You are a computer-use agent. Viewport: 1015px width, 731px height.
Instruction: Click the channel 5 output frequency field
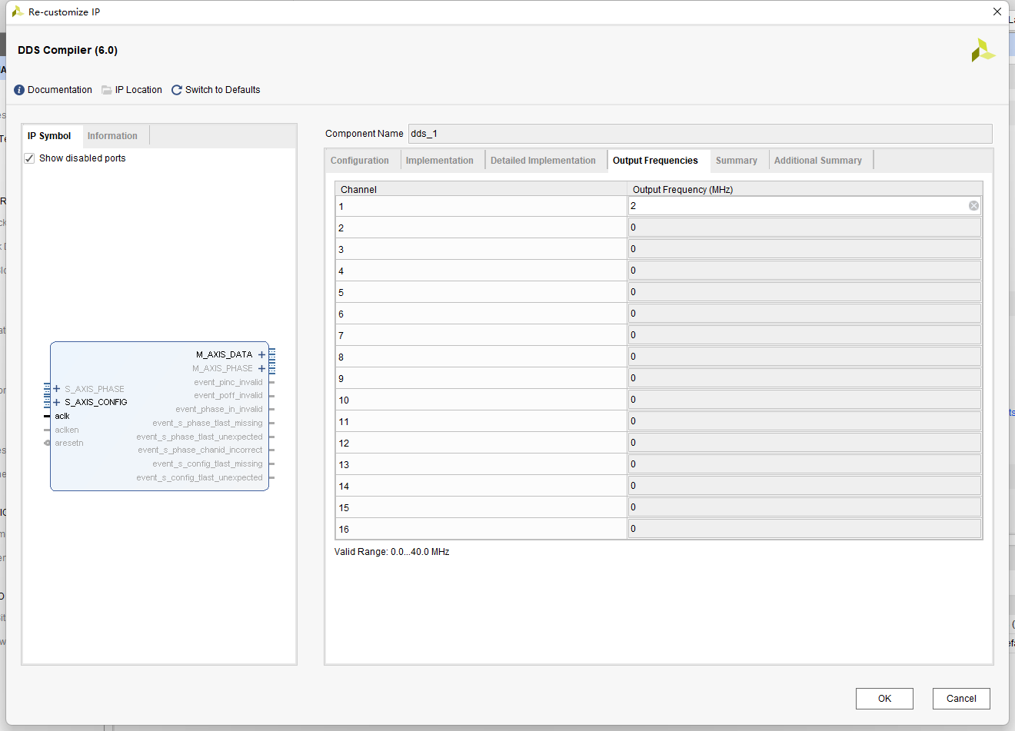click(x=804, y=291)
